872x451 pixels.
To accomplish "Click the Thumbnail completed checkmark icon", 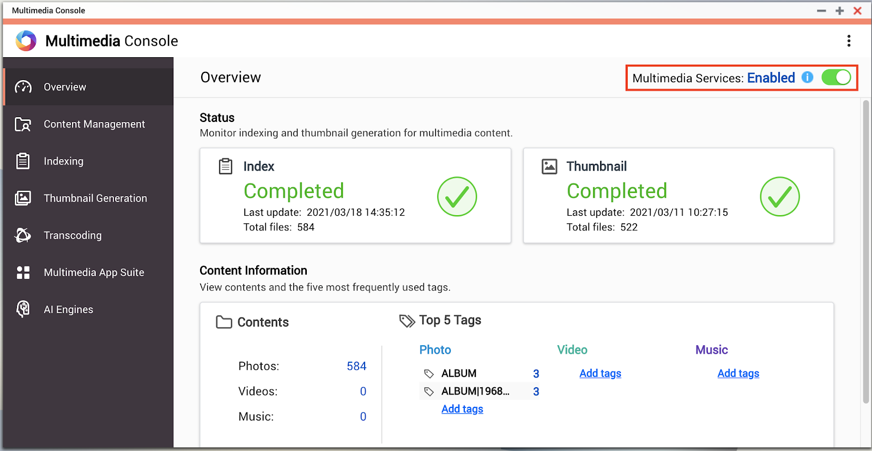I will (780, 197).
